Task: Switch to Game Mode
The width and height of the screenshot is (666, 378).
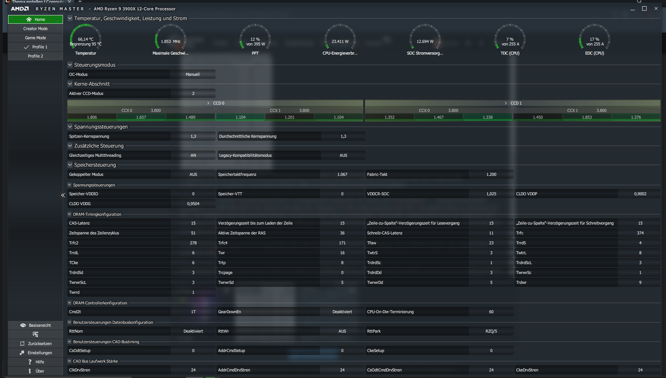Action: point(36,38)
